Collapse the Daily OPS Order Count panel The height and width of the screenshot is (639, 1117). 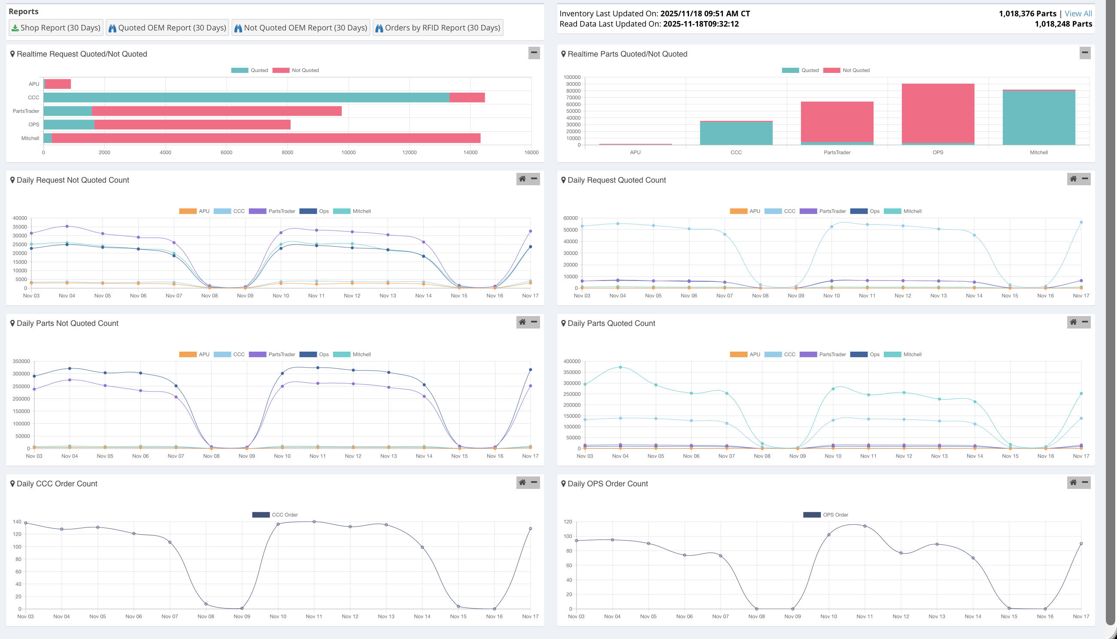1085,482
